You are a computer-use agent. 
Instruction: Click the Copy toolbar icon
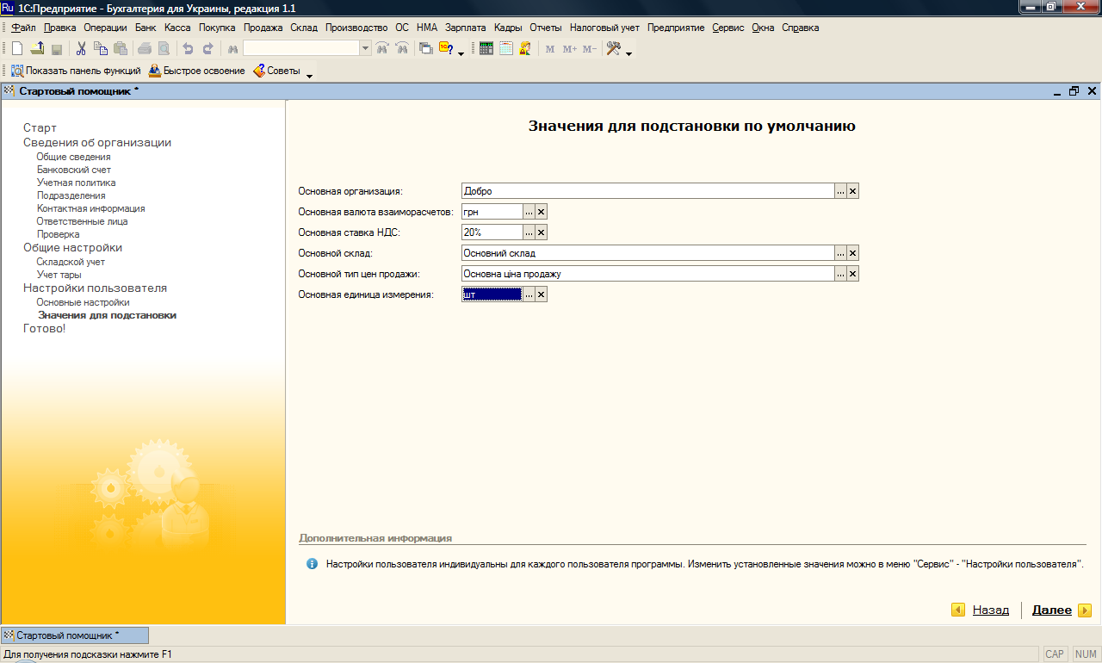tap(101, 49)
